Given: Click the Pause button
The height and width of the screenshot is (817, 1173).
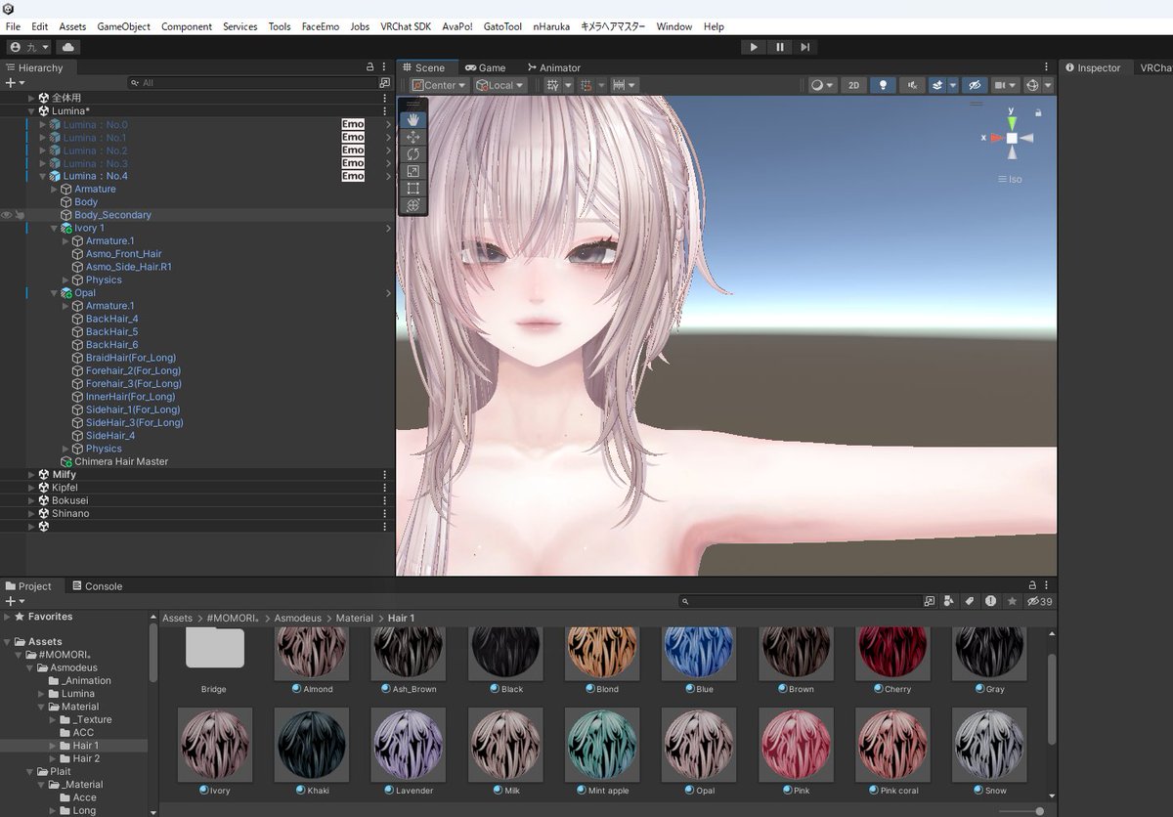Looking at the screenshot, I should tap(779, 47).
